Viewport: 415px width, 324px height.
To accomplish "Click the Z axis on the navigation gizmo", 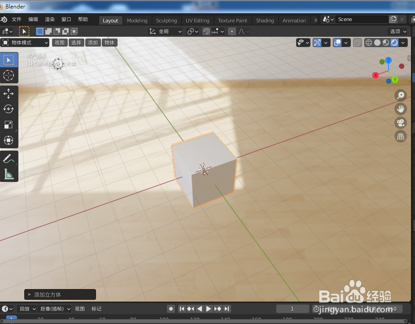I will point(388,60).
